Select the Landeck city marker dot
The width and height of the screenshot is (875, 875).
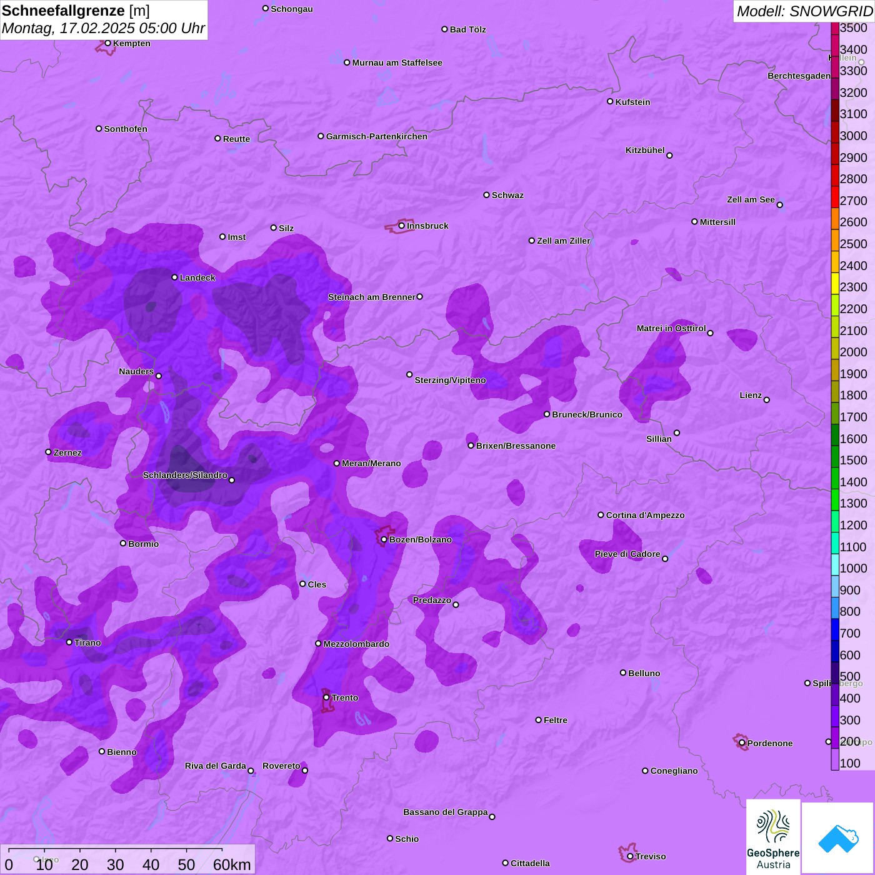click(175, 277)
